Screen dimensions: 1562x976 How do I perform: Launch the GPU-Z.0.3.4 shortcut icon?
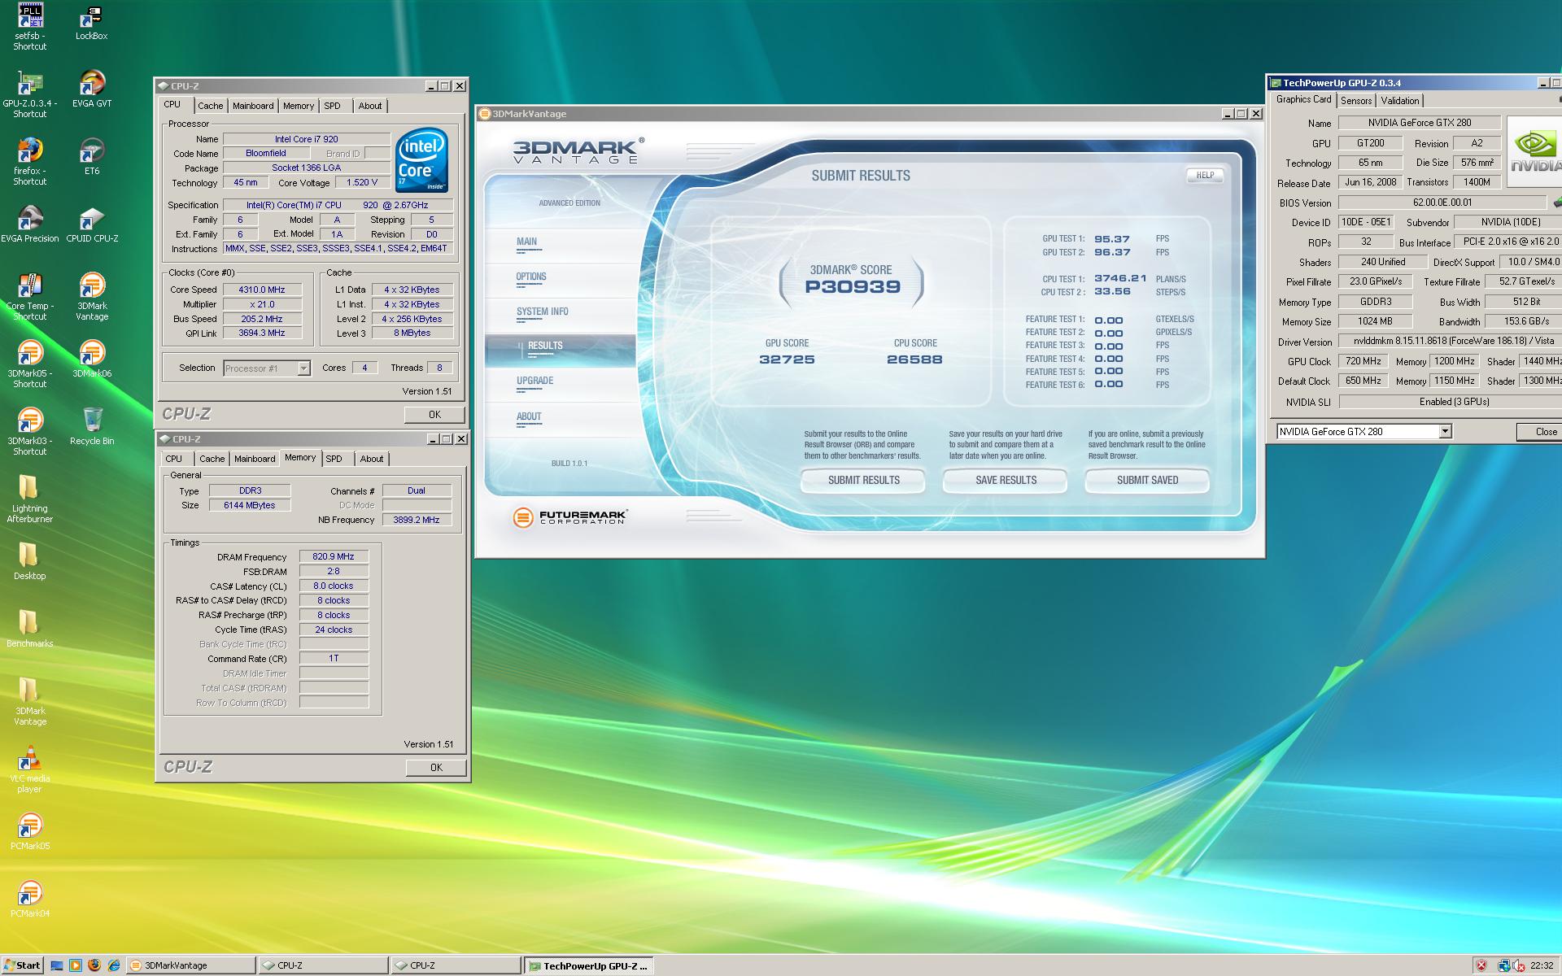point(30,94)
